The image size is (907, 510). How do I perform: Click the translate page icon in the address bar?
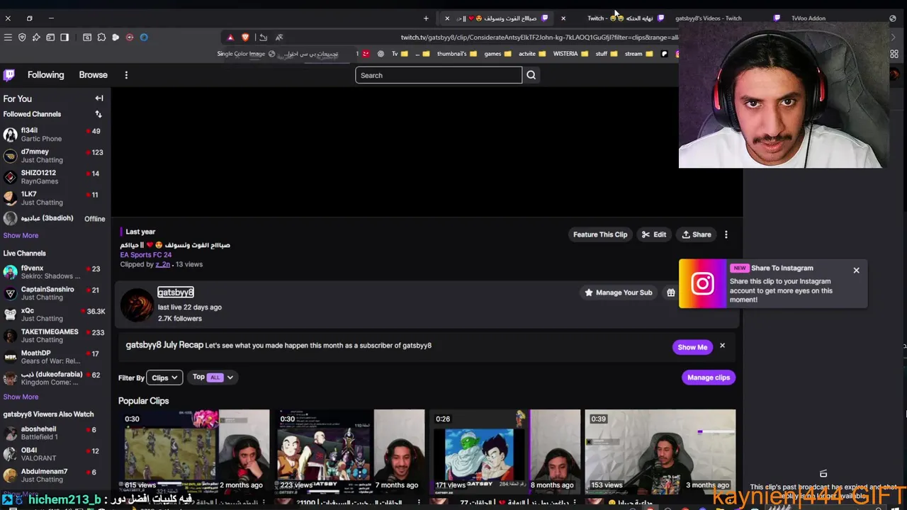coord(279,37)
